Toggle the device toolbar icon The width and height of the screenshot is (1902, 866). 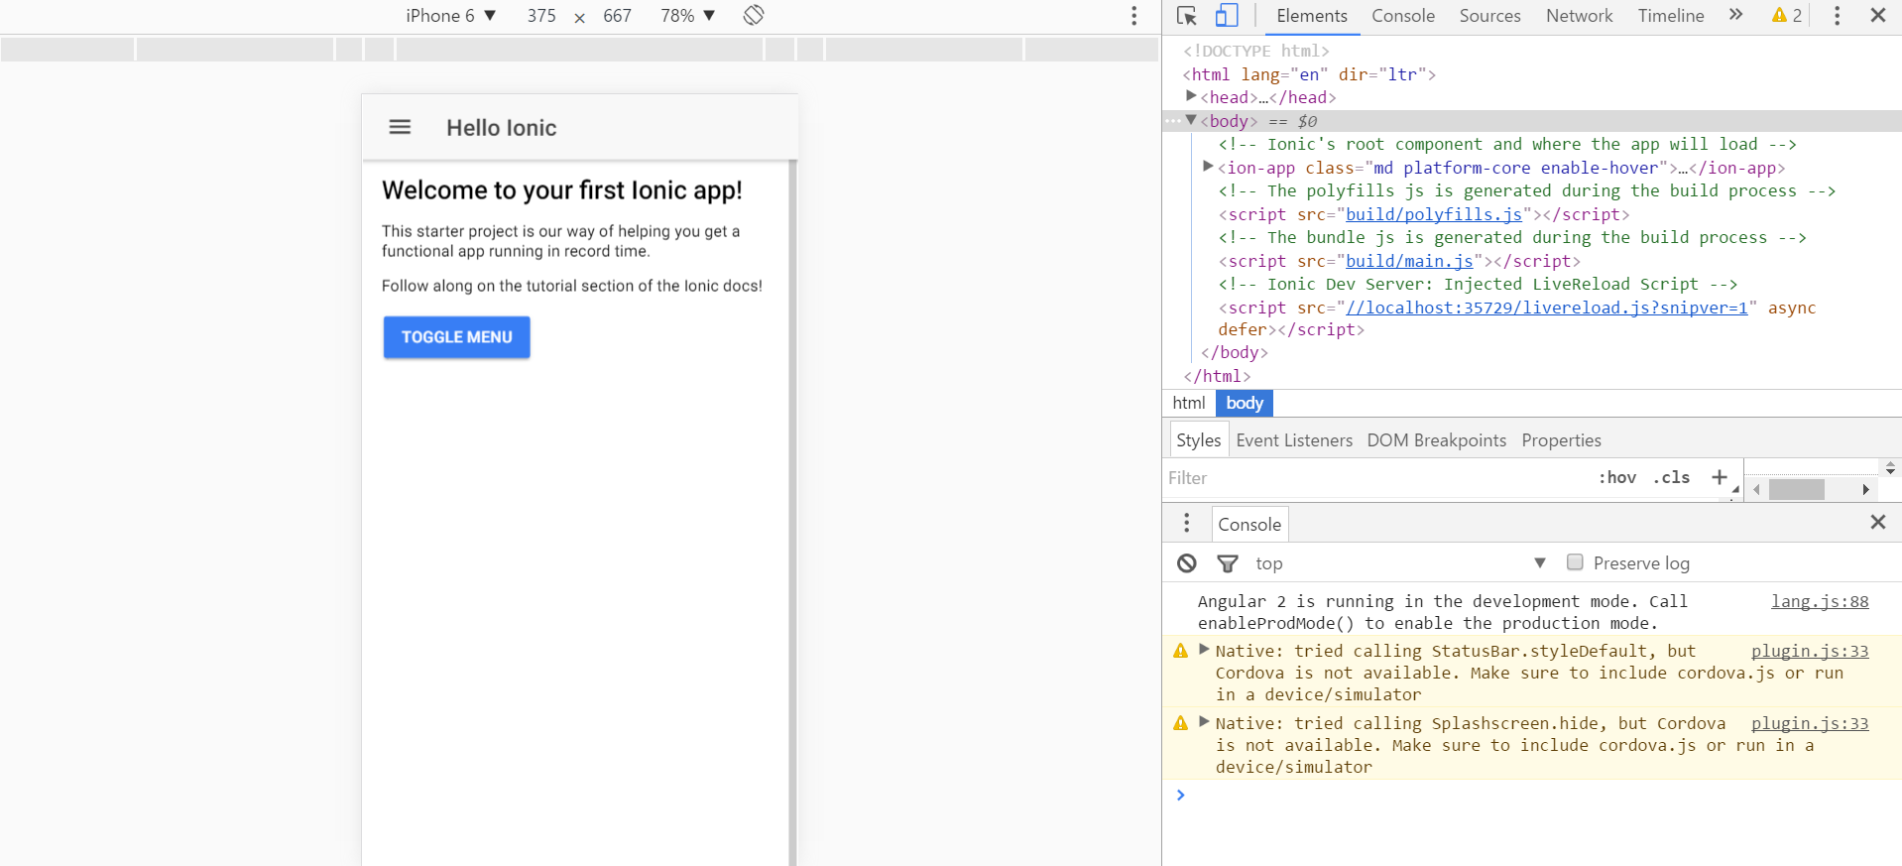pos(1227,16)
